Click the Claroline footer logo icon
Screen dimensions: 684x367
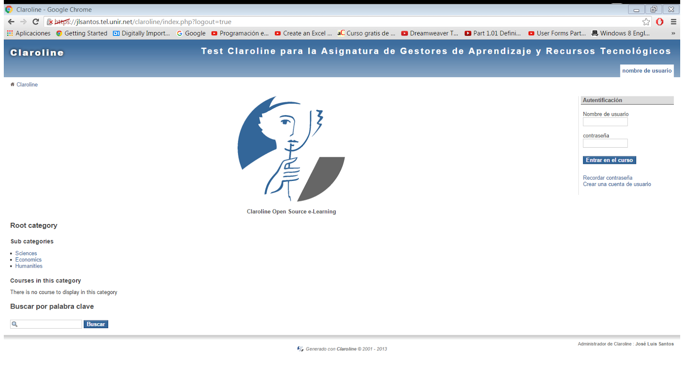[x=300, y=349]
